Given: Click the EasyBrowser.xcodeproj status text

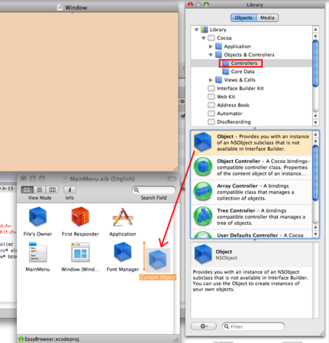Looking at the screenshot, I should (52, 339).
